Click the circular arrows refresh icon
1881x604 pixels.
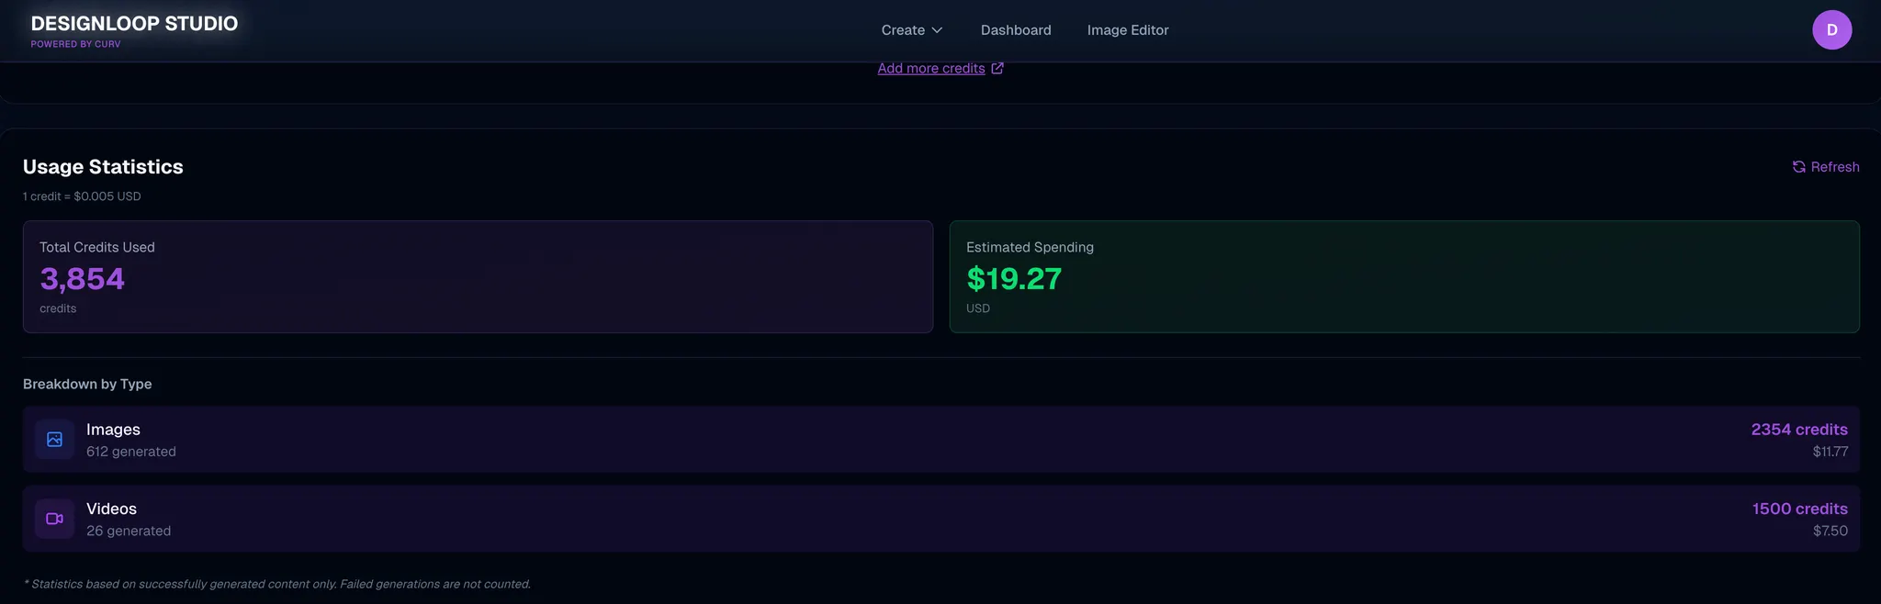[1798, 167]
